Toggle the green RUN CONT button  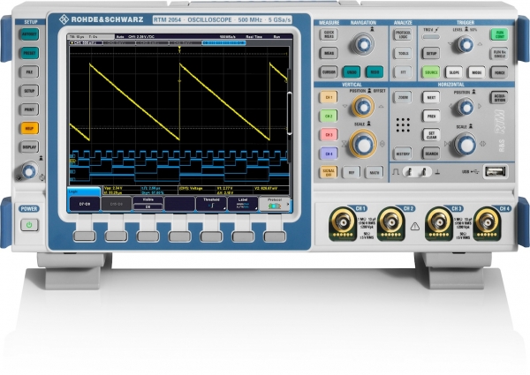[500, 34]
